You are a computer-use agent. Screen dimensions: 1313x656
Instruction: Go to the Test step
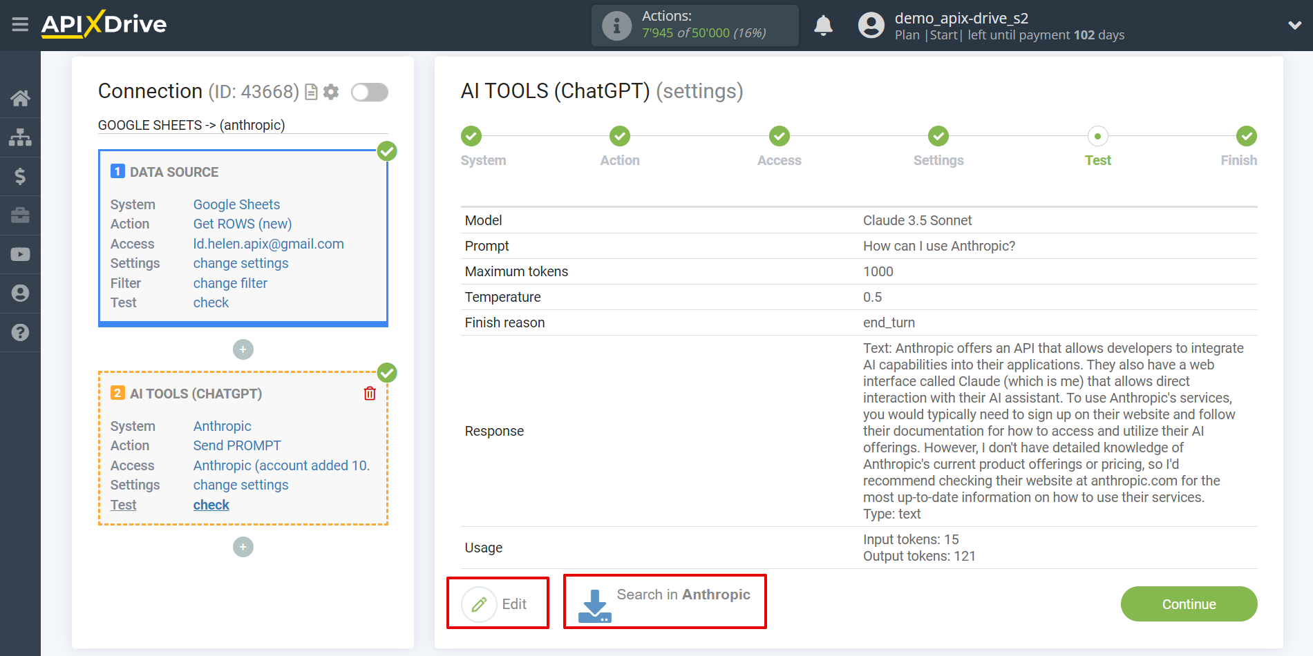coord(1097,136)
